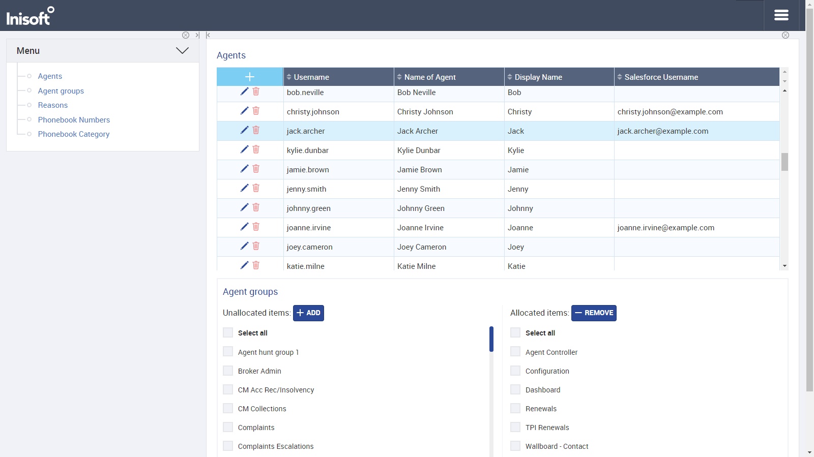
Task: Click unallocated items list scrollbar
Action: point(491,339)
